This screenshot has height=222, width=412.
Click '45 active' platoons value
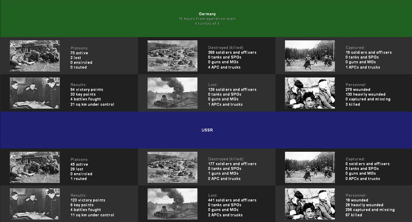tap(79, 164)
